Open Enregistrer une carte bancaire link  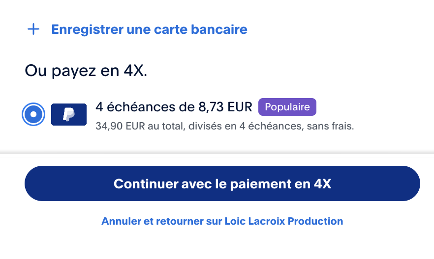pyautogui.click(x=149, y=29)
